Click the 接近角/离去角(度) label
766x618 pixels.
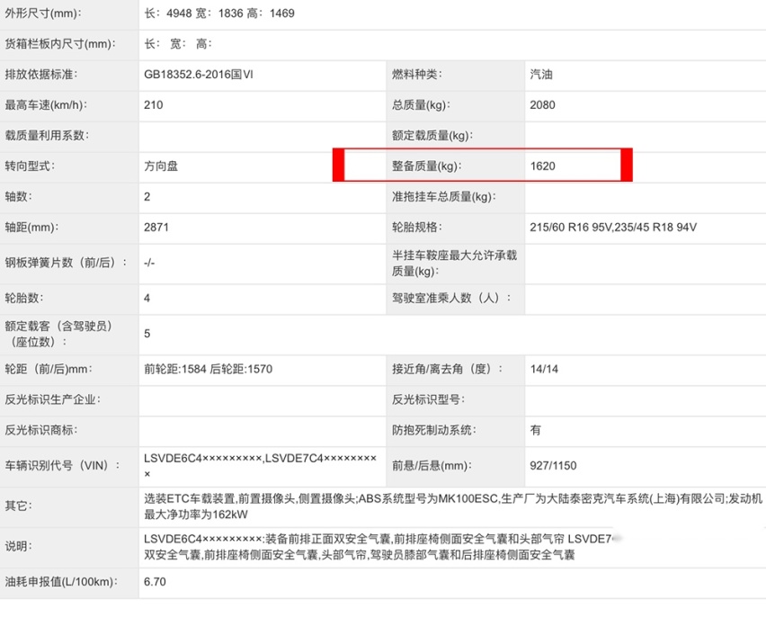click(448, 369)
